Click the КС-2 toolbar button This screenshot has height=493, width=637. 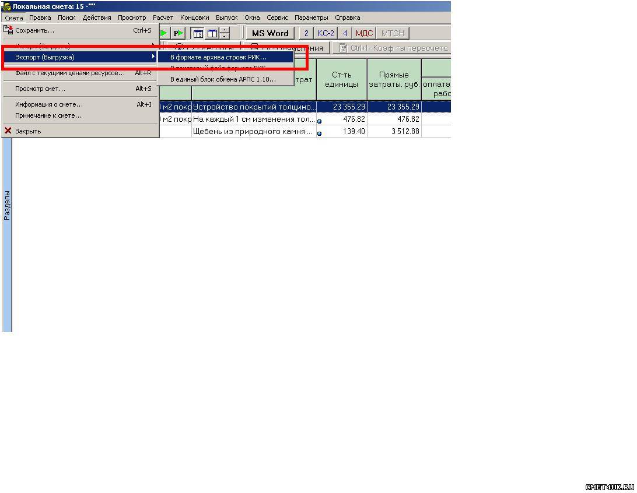(x=326, y=33)
